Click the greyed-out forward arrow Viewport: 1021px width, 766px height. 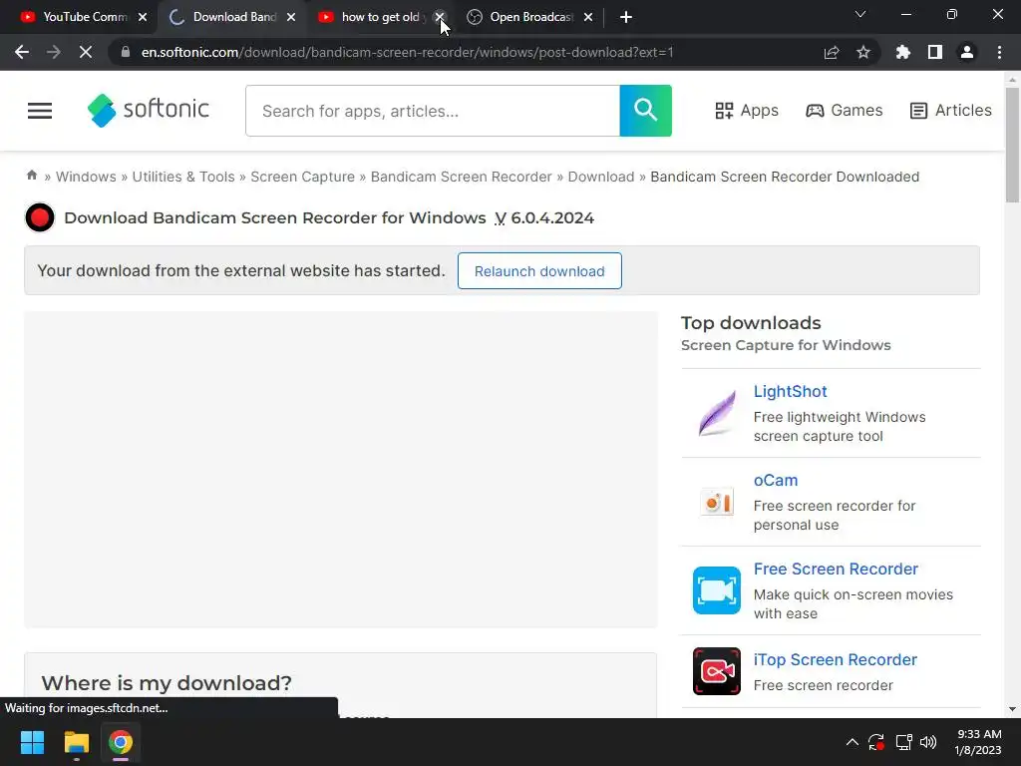(x=54, y=52)
